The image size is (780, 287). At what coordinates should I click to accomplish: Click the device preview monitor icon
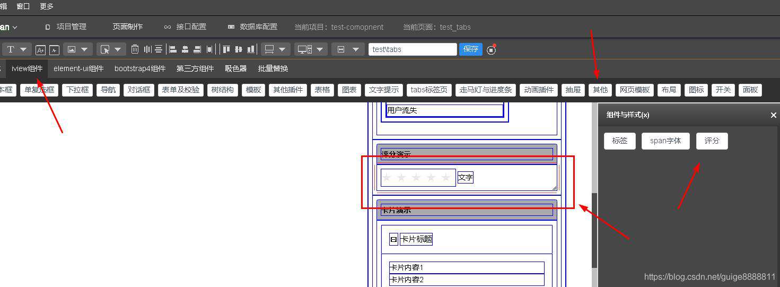pyautogui.click(x=305, y=49)
